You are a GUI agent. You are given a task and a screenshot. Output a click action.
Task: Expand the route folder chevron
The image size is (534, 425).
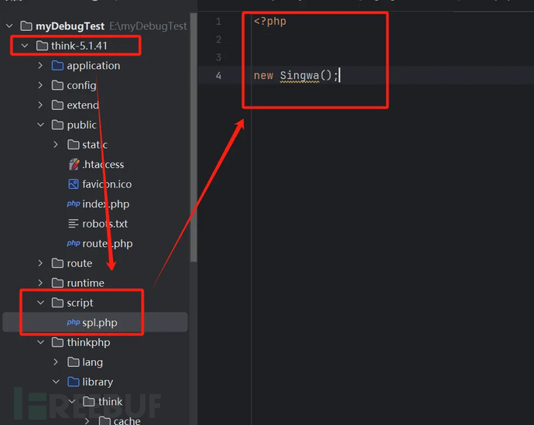[x=40, y=263]
